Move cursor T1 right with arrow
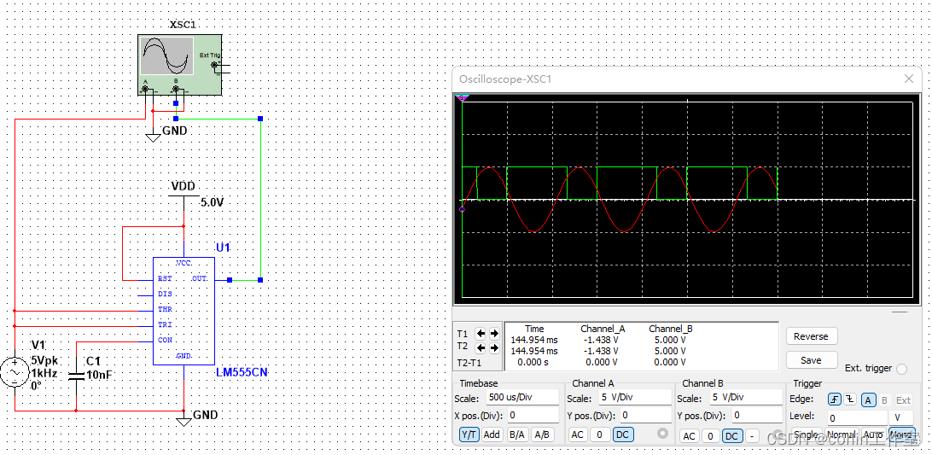This screenshot has width=932, height=455. [x=493, y=334]
